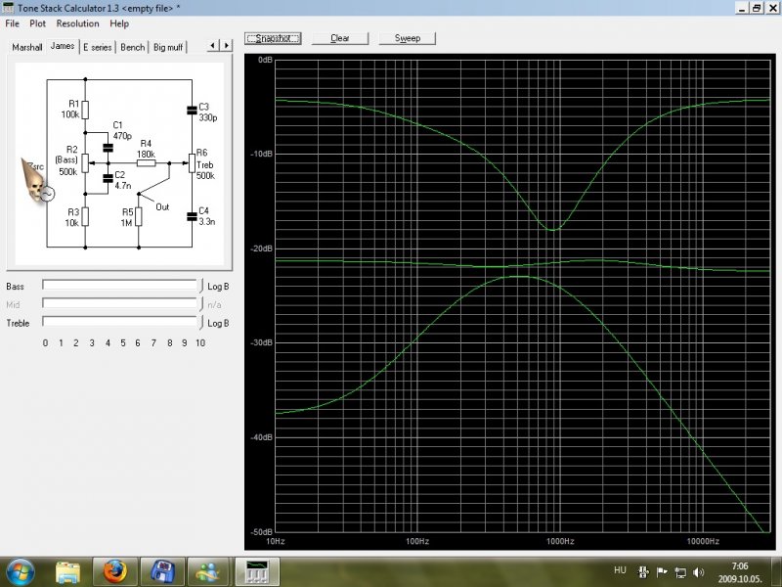Adjust the Treble slider
The width and height of the screenshot is (782, 587).
pyautogui.click(x=120, y=322)
